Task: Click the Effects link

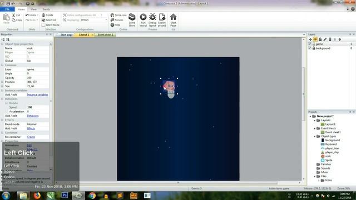Action: (x=31, y=128)
